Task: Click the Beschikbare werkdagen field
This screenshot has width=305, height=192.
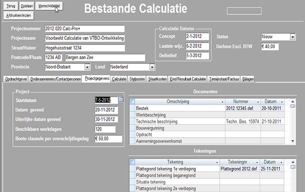Action: 105,129
